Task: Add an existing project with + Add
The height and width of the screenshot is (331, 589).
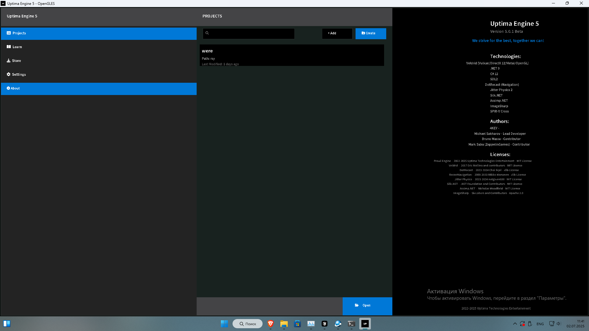Action: (337, 33)
